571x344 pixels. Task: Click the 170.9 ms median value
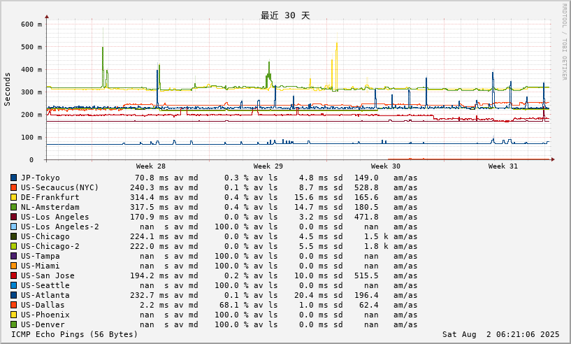pyautogui.click(x=150, y=217)
